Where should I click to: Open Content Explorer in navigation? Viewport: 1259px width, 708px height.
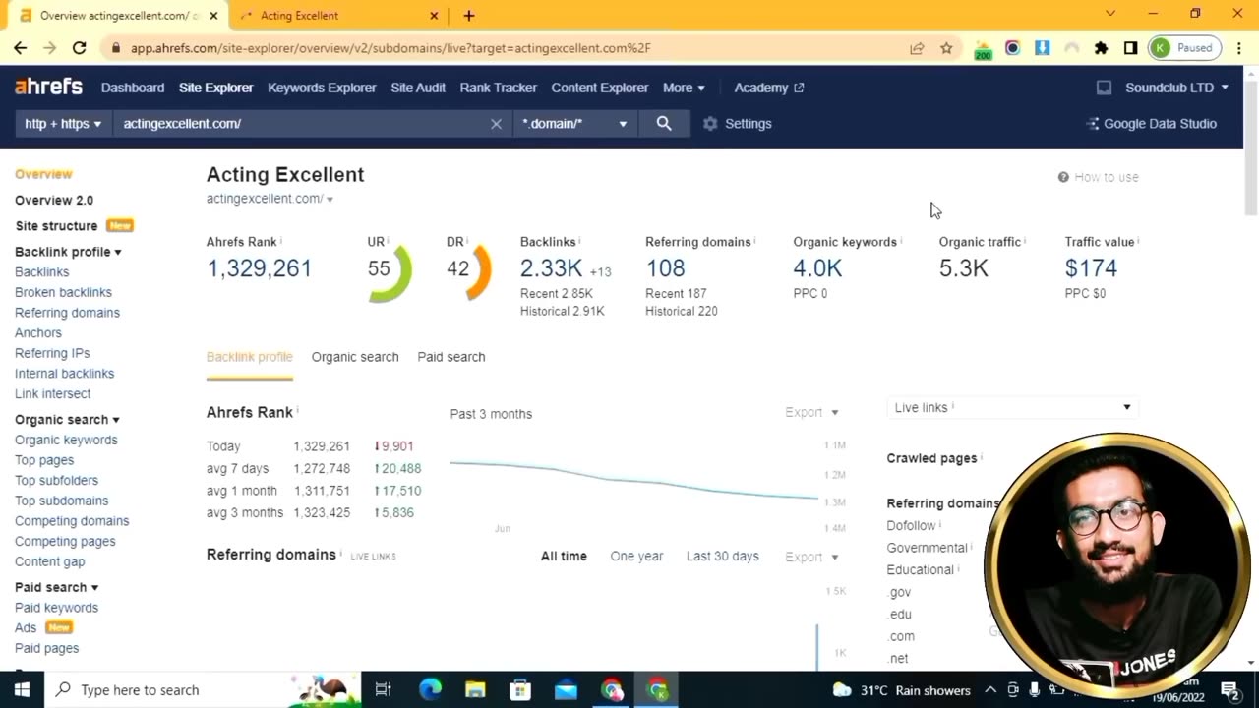[600, 88]
